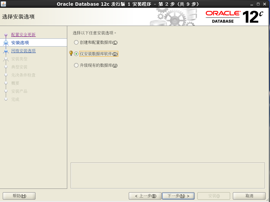
Task: Click the empty message box area
Action: (168, 176)
